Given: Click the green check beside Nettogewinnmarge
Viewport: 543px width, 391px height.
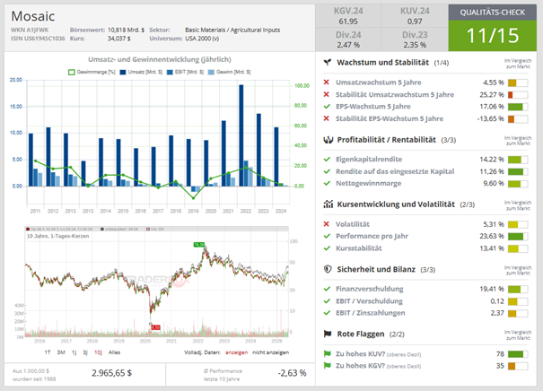Looking at the screenshot, I should coord(327,183).
